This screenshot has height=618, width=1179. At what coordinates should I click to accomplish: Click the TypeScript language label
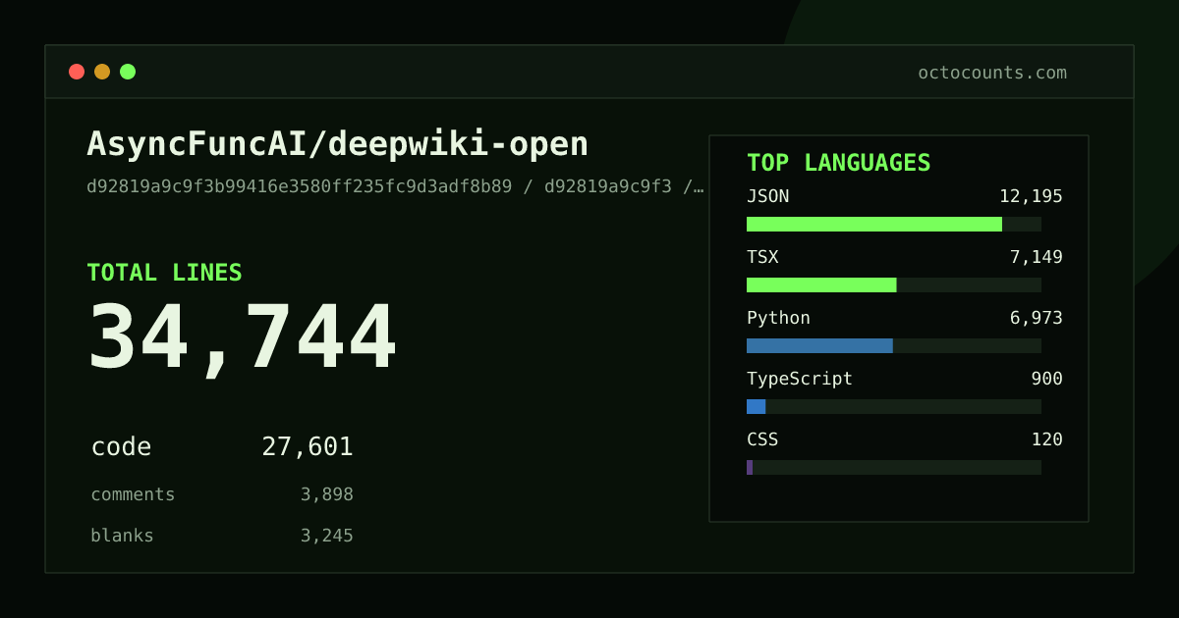[800, 379]
